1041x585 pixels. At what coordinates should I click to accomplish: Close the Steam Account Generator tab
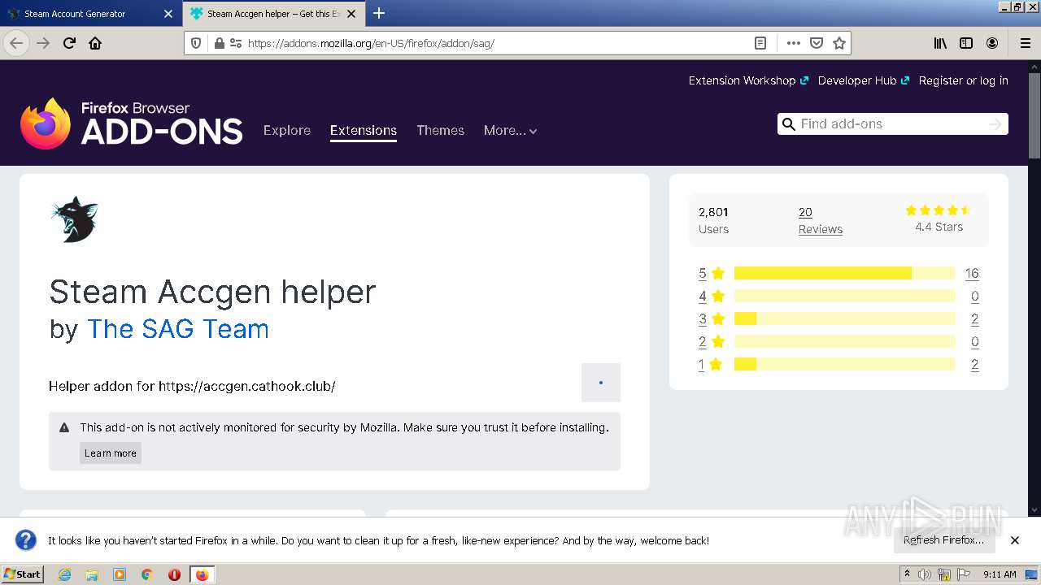168,14
